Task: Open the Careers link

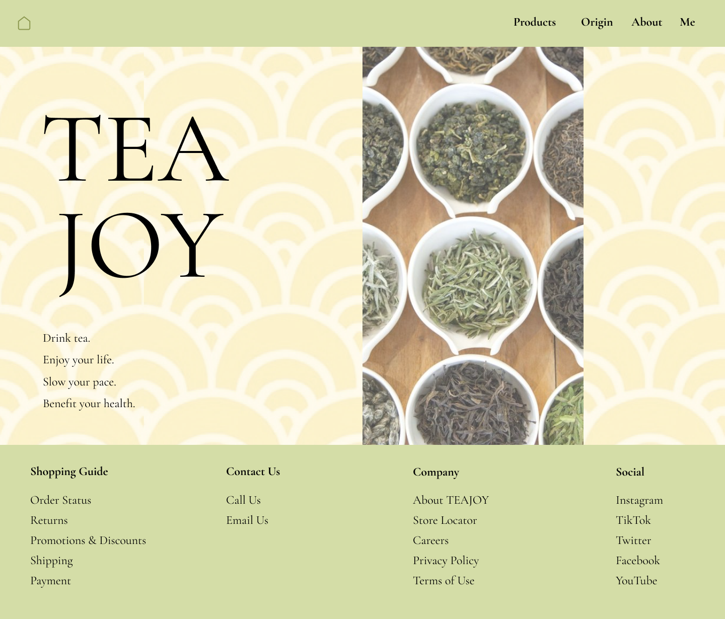Action: 430,540
